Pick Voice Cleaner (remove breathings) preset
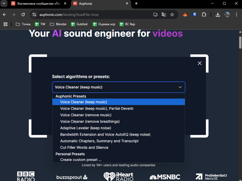The image size is (242, 181). coord(119,122)
